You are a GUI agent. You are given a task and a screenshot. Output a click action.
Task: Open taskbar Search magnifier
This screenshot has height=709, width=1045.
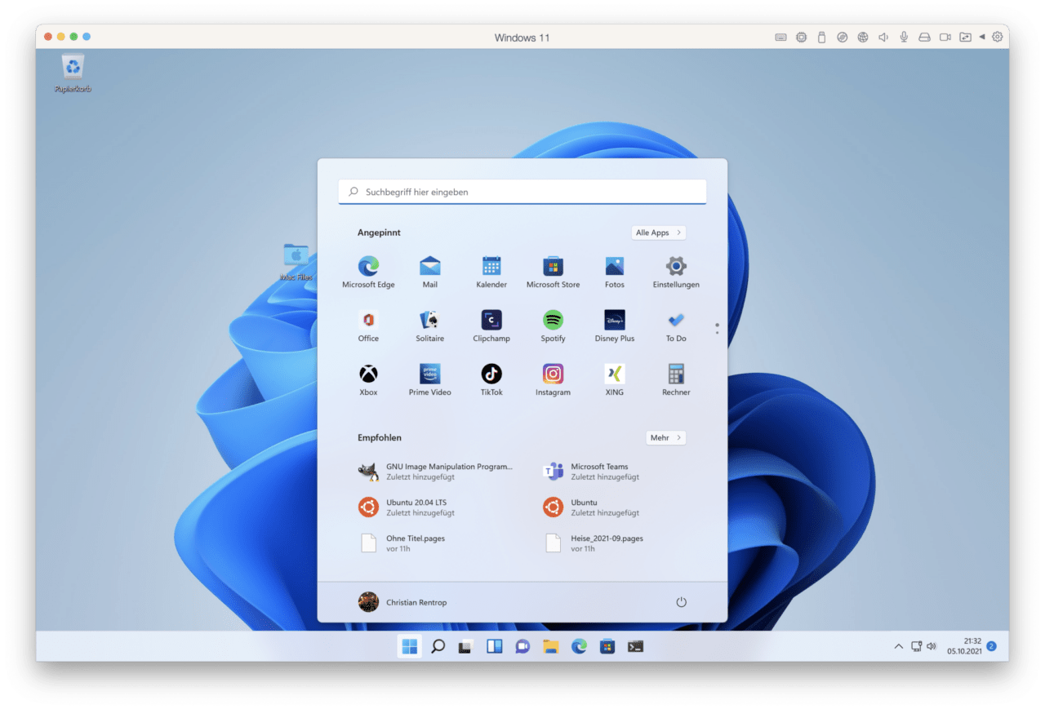(x=438, y=646)
